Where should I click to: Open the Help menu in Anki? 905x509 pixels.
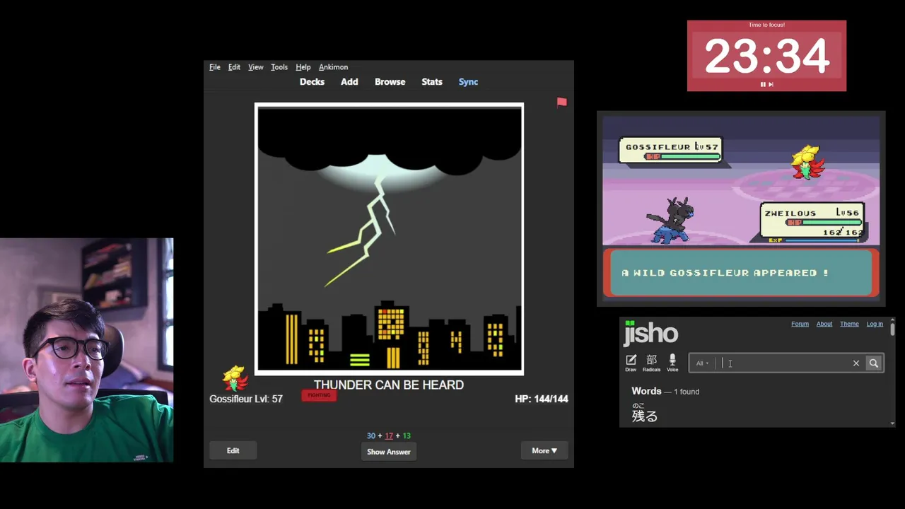click(303, 67)
